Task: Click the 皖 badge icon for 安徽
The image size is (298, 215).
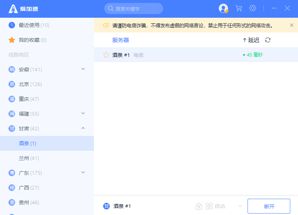Action: click(x=12, y=69)
